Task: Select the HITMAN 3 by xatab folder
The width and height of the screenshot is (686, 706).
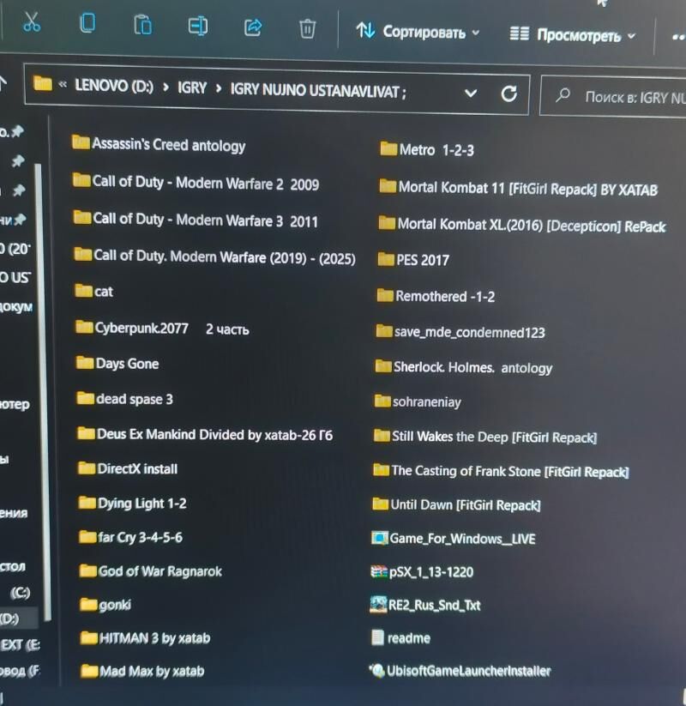Action: tap(145, 638)
